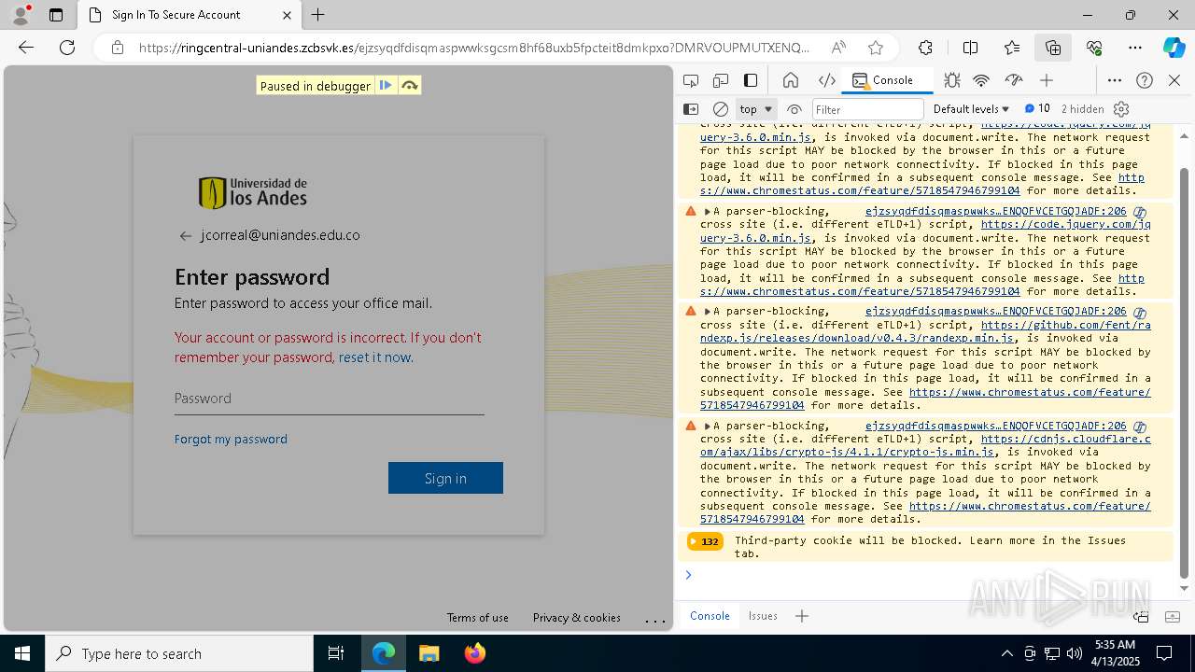Open Network panel wifi icon

[981, 80]
